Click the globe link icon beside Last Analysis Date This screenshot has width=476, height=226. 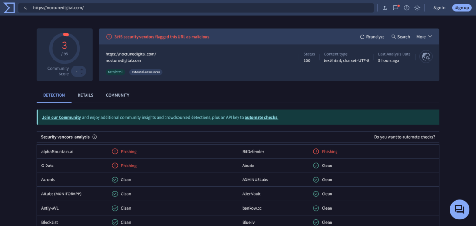(426, 57)
